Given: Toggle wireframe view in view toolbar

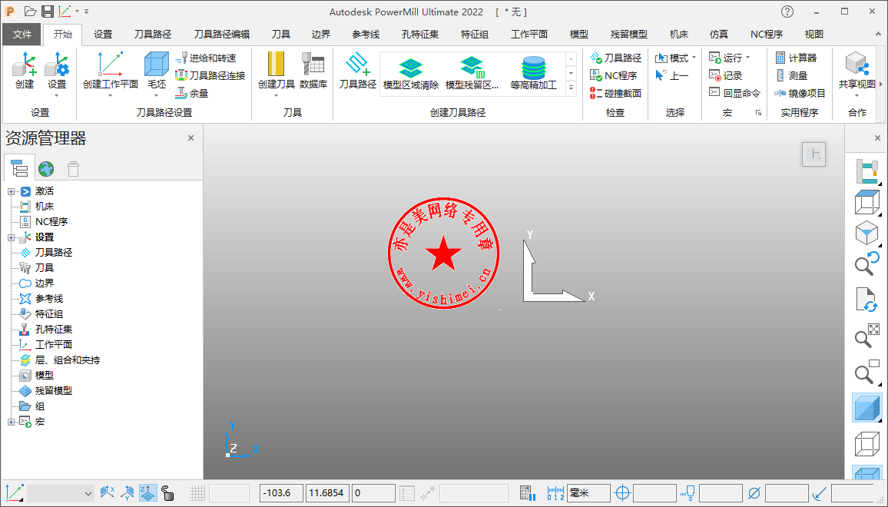Looking at the screenshot, I should point(866,445).
